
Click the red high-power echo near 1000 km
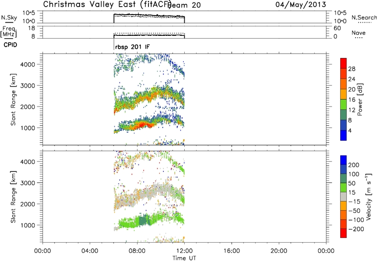(x=142, y=125)
